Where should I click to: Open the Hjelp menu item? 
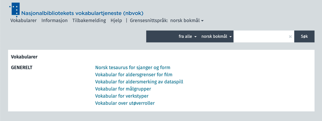coord(116,20)
